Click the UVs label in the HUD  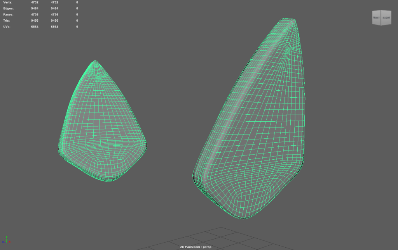[7, 26]
